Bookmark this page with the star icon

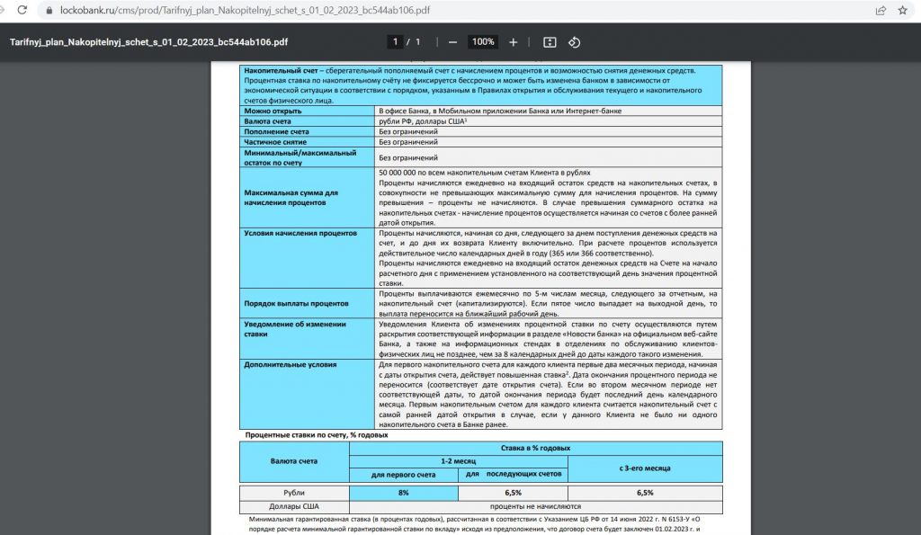coord(903,11)
